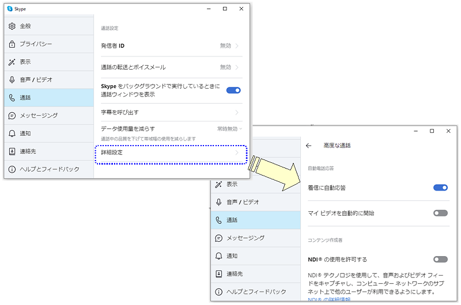The width and height of the screenshot is (461, 305).
Task: Maximize the first Skype window
Action: [225, 9]
